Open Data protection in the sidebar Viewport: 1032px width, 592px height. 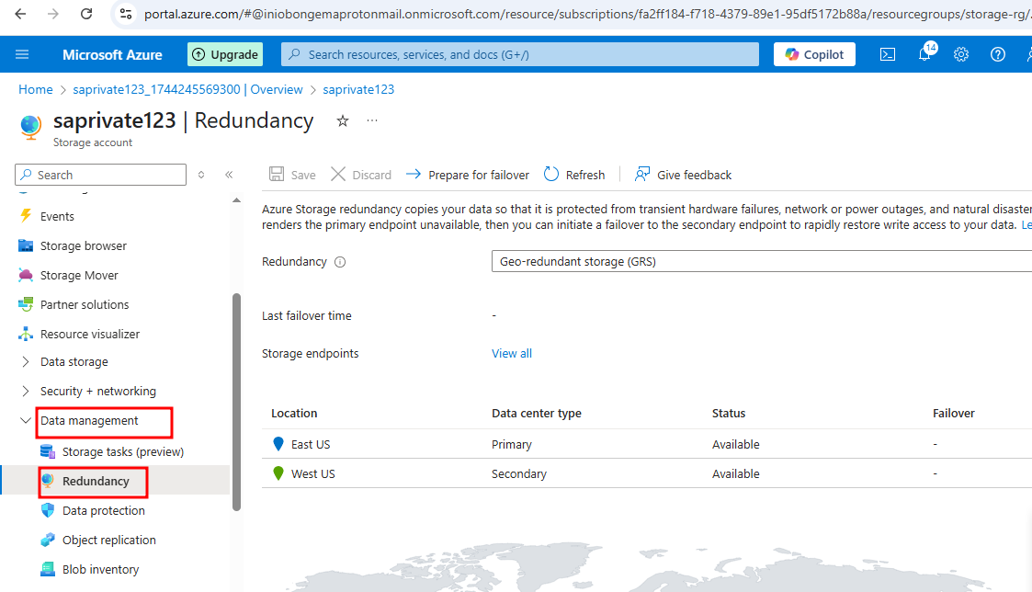click(x=103, y=510)
